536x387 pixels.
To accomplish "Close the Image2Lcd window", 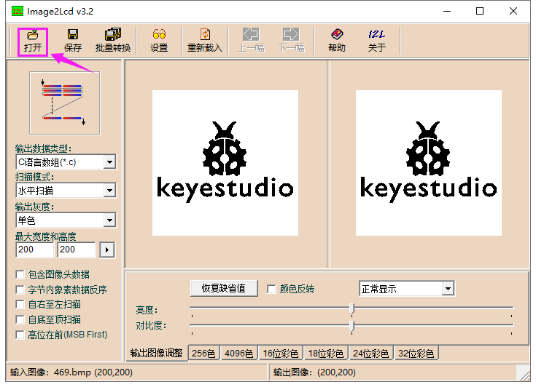I will (513, 11).
